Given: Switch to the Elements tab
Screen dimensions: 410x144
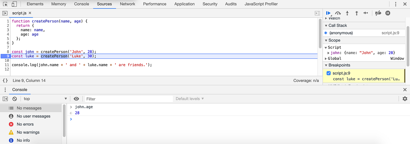Looking at the screenshot, I should [x=35, y=4].
